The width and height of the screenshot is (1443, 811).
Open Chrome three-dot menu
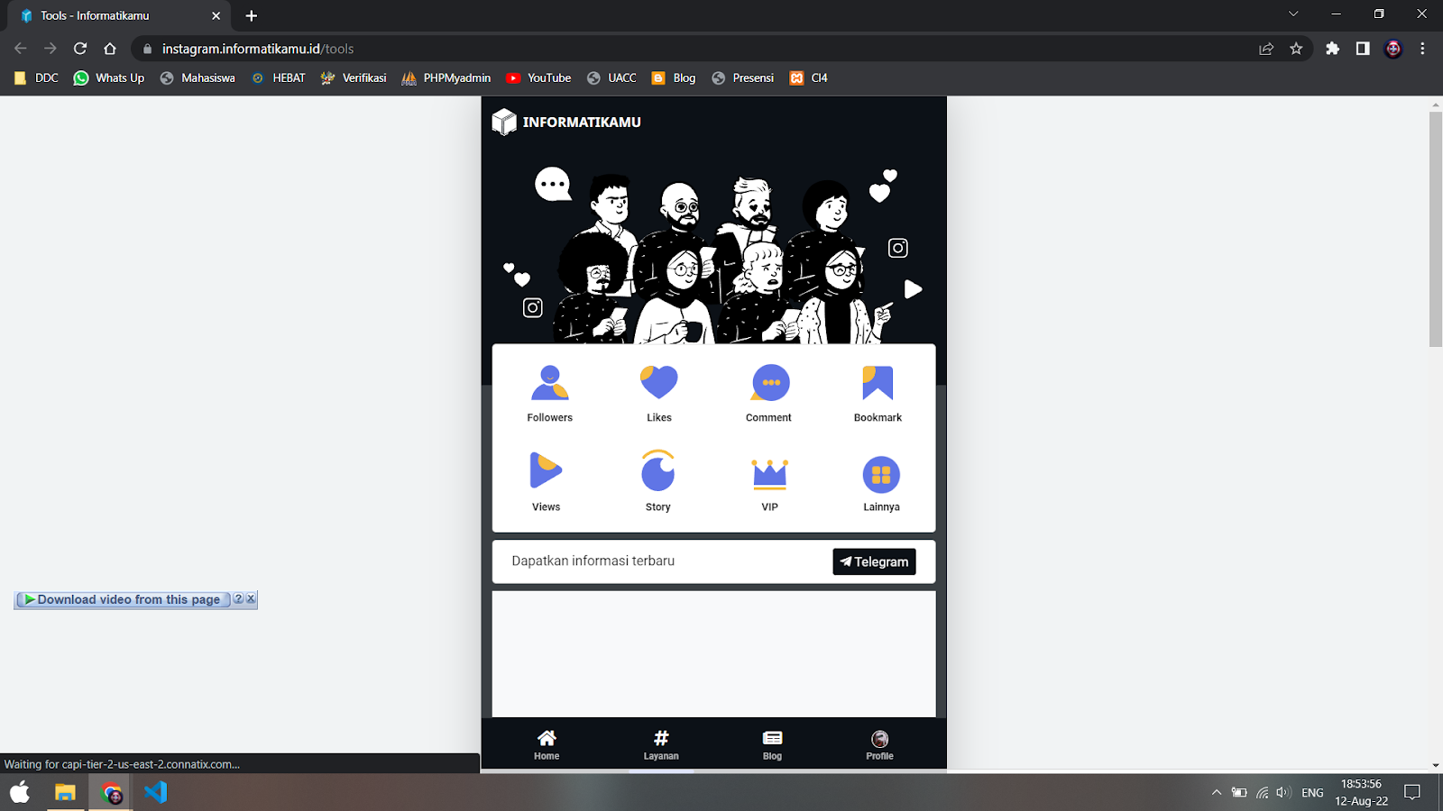point(1422,49)
